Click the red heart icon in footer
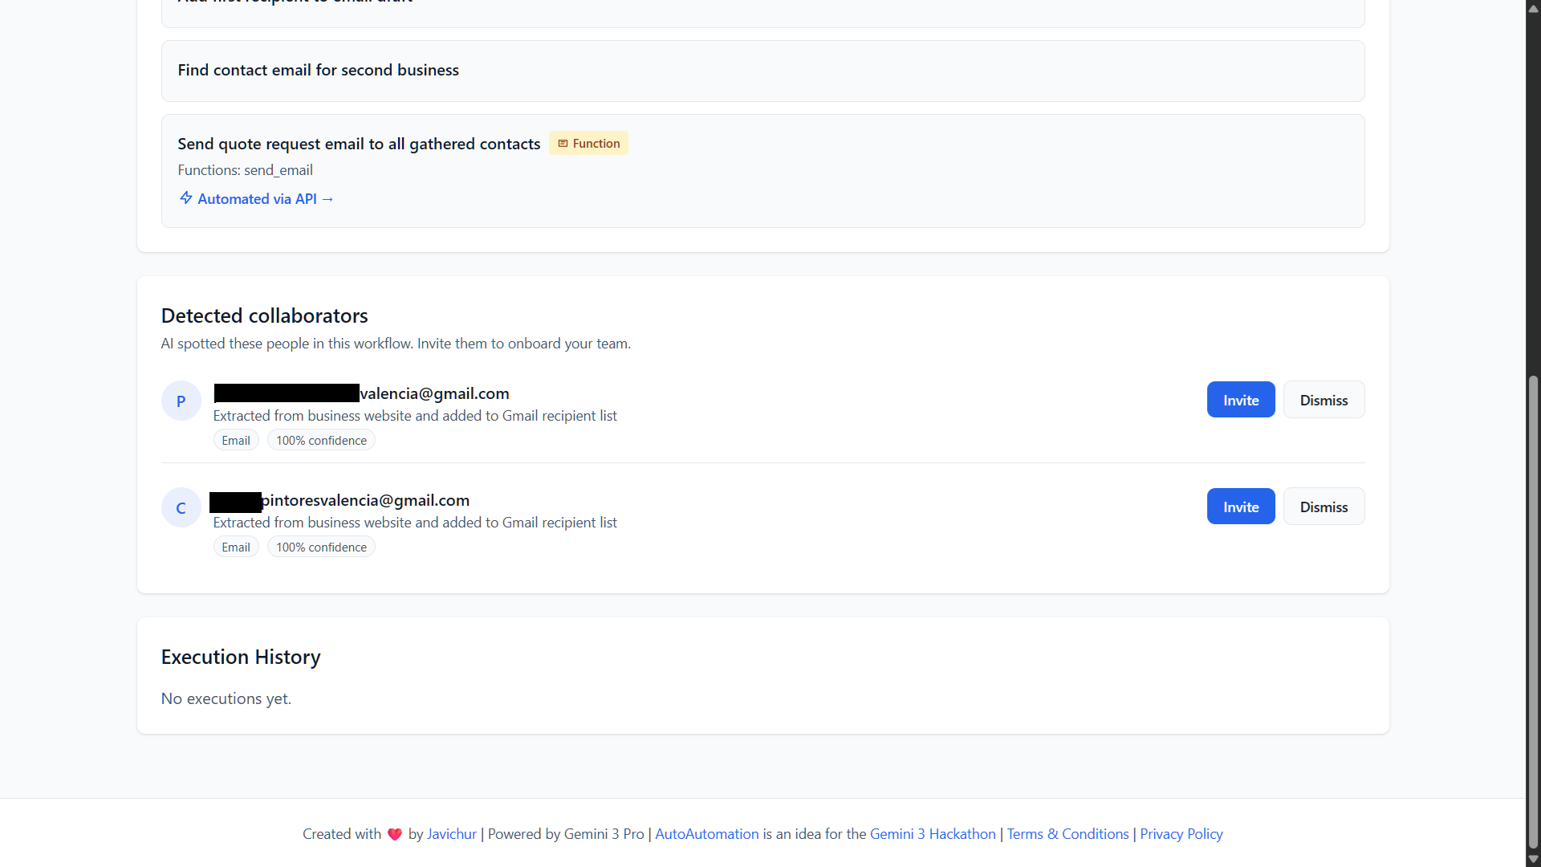The image size is (1541, 867). click(x=394, y=834)
